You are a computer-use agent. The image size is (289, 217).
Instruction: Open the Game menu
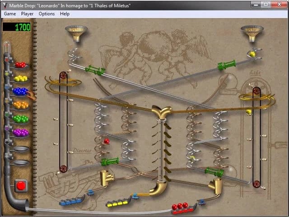tap(10, 14)
